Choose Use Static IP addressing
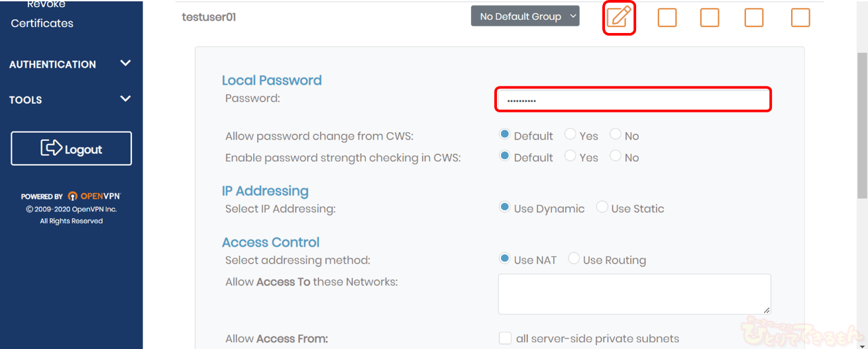 coord(602,208)
